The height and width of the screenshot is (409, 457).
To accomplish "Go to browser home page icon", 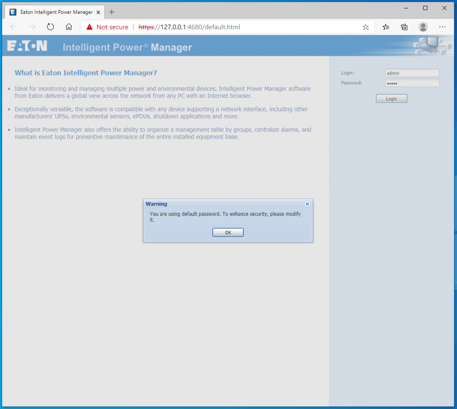I will [x=69, y=27].
